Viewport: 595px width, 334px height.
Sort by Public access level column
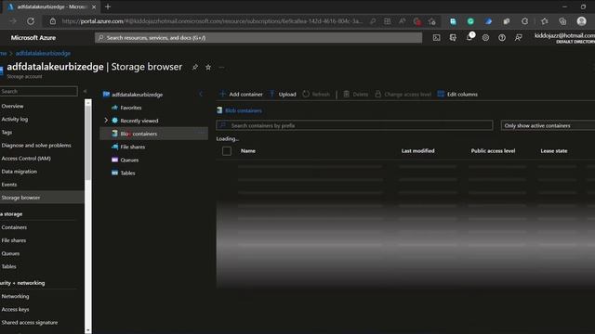click(493, 150)
